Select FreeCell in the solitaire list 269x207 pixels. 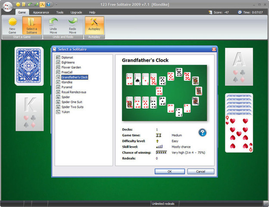click(67, 72)
